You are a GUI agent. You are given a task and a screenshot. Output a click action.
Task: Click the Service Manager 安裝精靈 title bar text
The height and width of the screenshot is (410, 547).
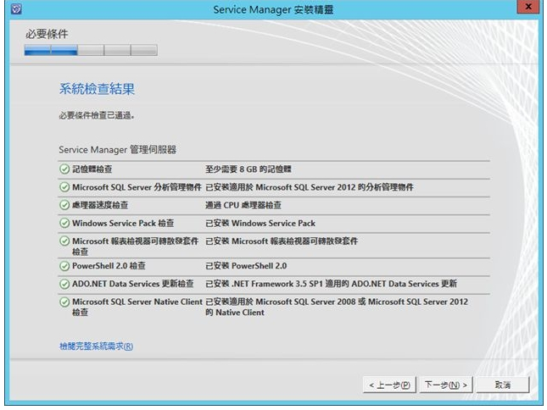tap(273, 9)
